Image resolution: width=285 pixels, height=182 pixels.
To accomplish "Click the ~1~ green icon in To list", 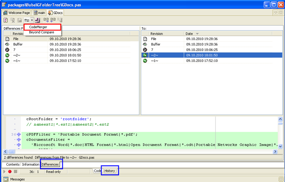I will (x=145, y=61).
